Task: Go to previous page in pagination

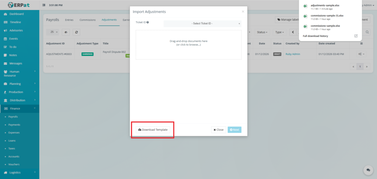Action: [x=353, y=67]
